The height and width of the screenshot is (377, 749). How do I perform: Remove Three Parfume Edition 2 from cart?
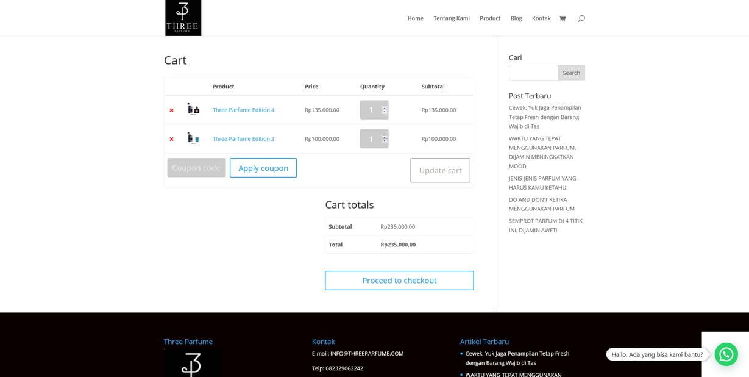coord(171,139)
